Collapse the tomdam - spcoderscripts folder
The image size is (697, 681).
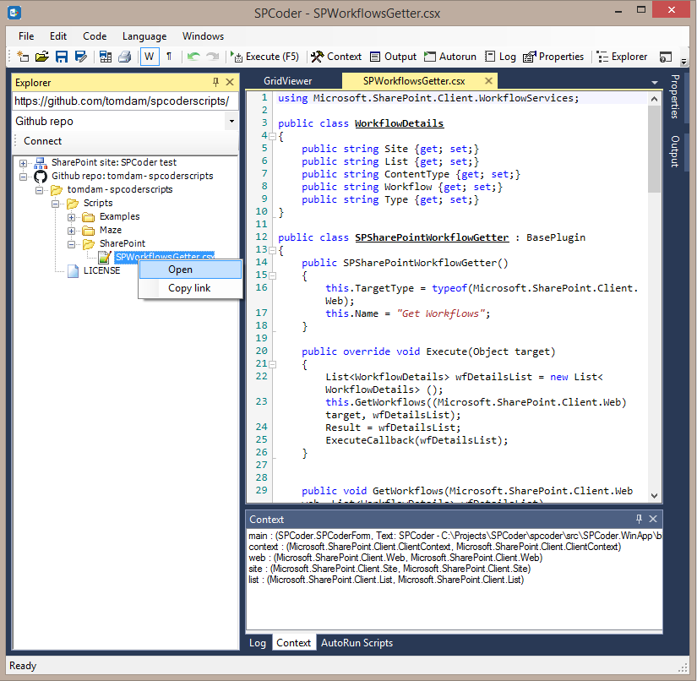click(39, 190)
